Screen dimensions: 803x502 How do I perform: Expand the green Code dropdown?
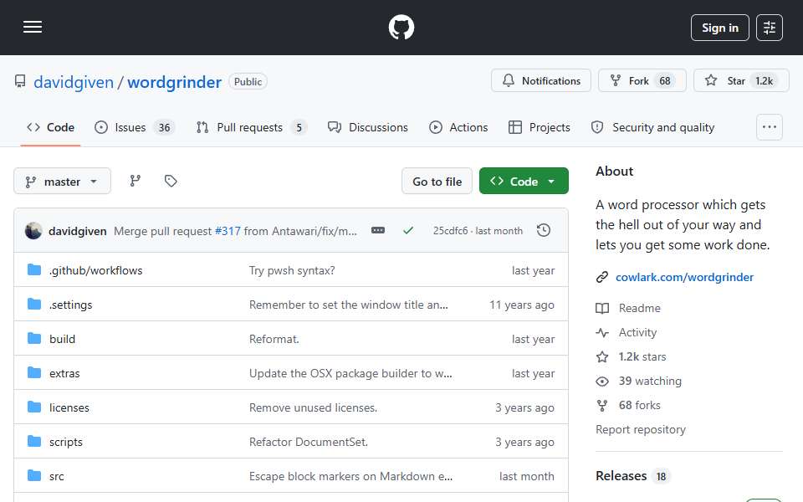(x=524, y=182)
